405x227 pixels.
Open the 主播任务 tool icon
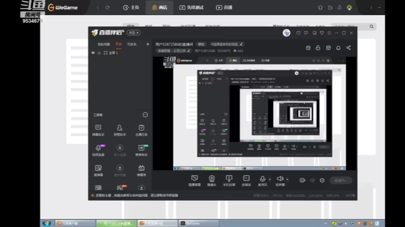(x=141, y=130)
